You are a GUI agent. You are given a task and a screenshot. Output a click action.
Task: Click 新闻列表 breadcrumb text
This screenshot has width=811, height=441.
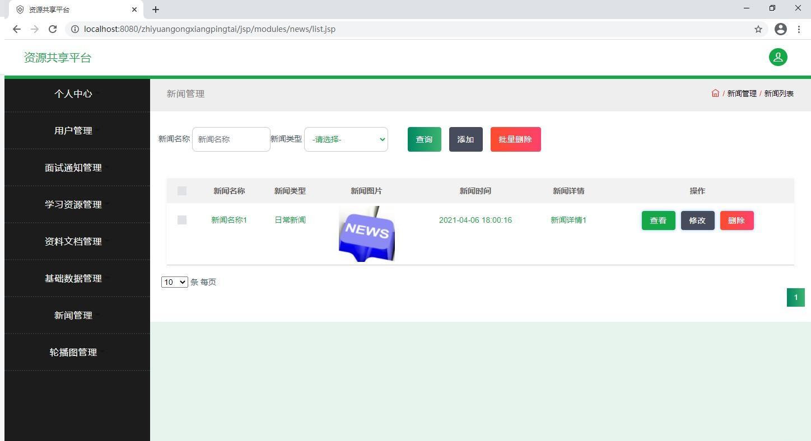point(779,93)
